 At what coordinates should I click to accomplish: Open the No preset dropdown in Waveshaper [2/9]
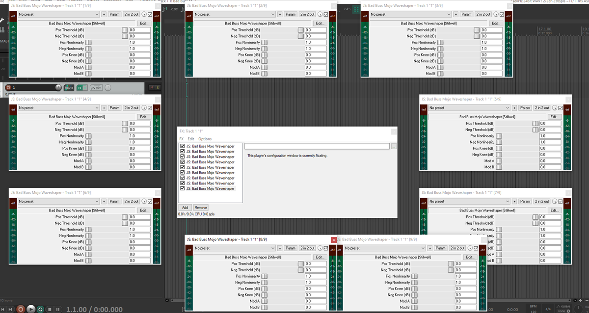[234, 14]
